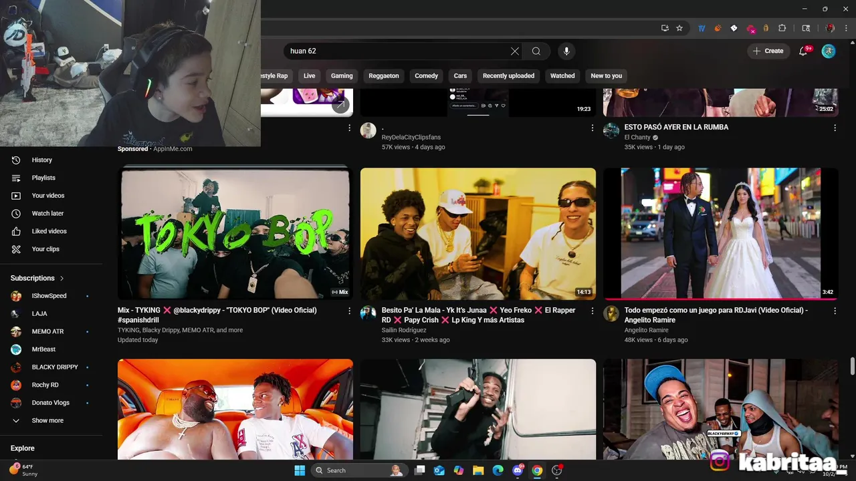Image resolution: width=856 pixels, height=481 pixels.
Task: Open the Chrome side panel search icon
Action: coord(806,28)
